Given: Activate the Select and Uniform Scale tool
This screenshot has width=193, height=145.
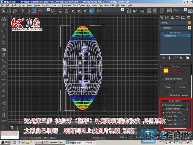Looking at the screenshot, I should 34,11.
